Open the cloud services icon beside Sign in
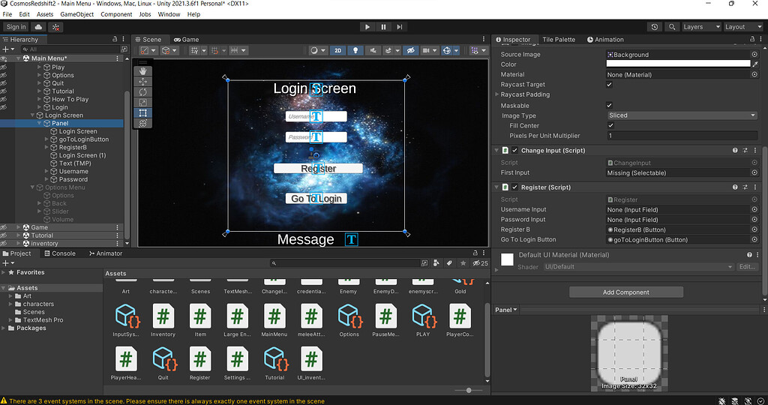 38,27
